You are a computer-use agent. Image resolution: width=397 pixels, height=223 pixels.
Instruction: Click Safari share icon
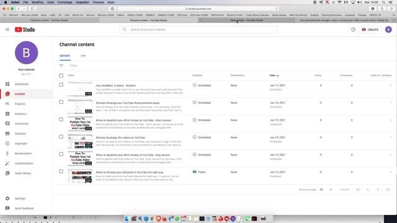[382, 9]
